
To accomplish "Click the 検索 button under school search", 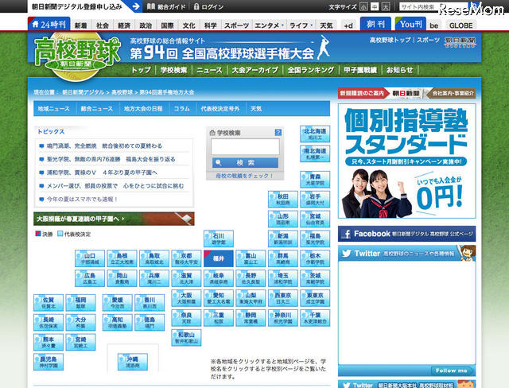I will 245,162.
